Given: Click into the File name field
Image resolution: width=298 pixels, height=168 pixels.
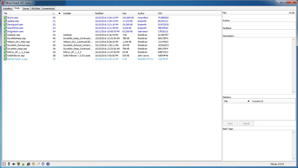Looking at the screenshot, I should click(259, 16).
